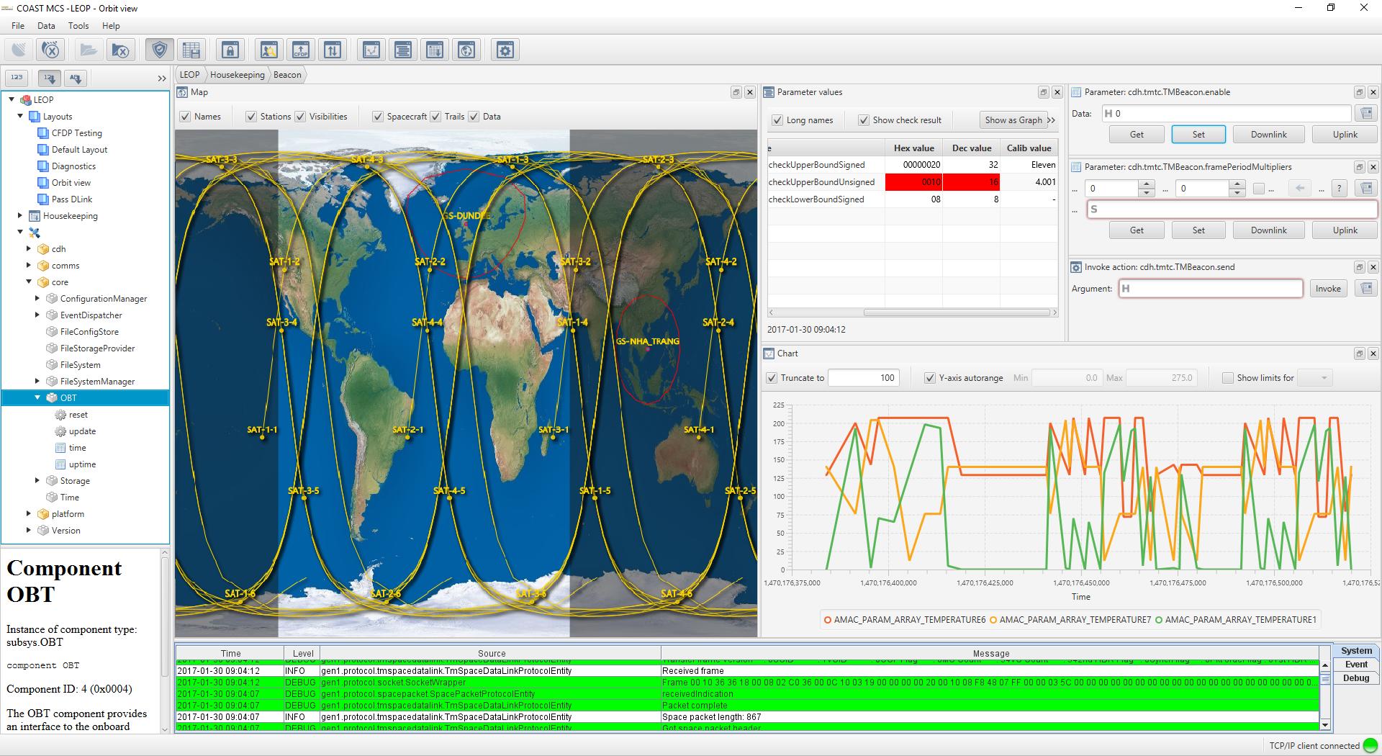This screenshot has height=756, width=1382.
Task: Click Get in TMBeacon.enable panel
Action: tap(1137, 135)
